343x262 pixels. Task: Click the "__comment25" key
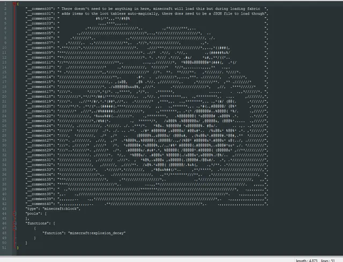coord(39,131)
